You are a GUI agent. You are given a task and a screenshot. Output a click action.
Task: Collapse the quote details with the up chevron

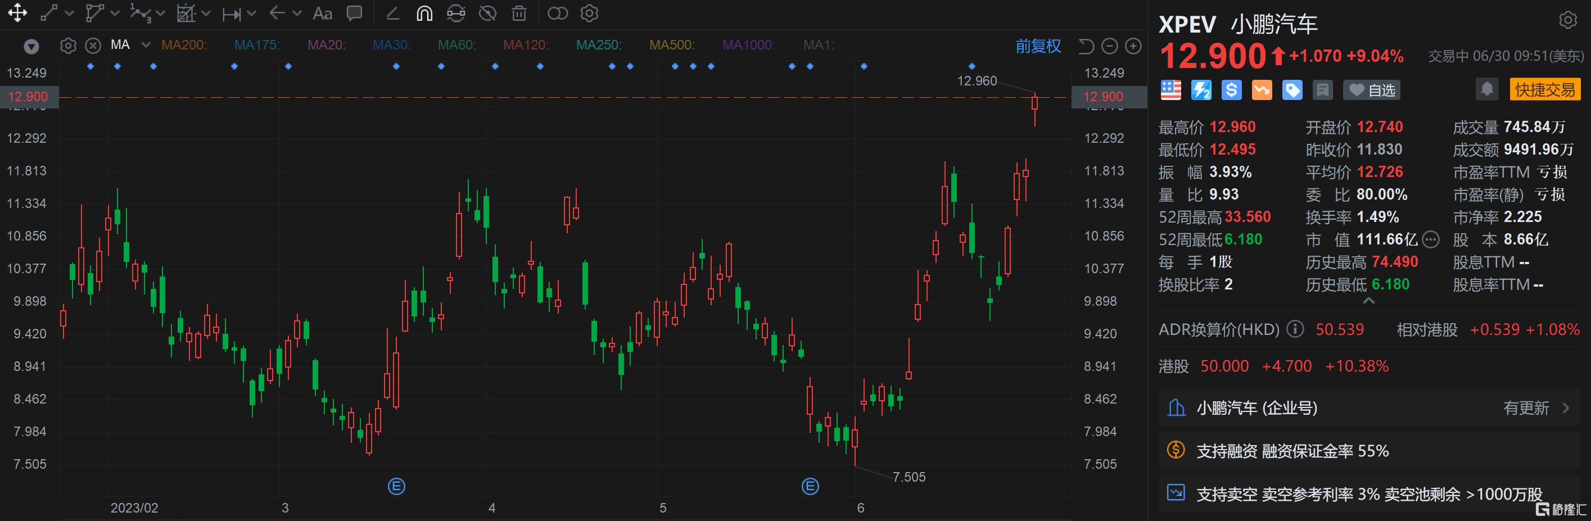click(x=1369, y=301)
